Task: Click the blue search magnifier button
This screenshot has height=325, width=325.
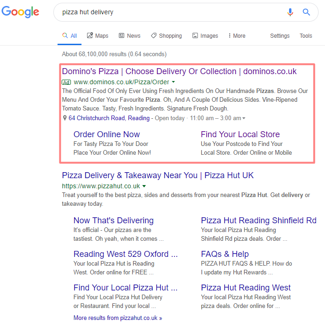Action: (306, 12)
